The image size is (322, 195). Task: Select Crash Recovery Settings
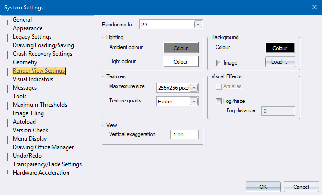point(42,54)
